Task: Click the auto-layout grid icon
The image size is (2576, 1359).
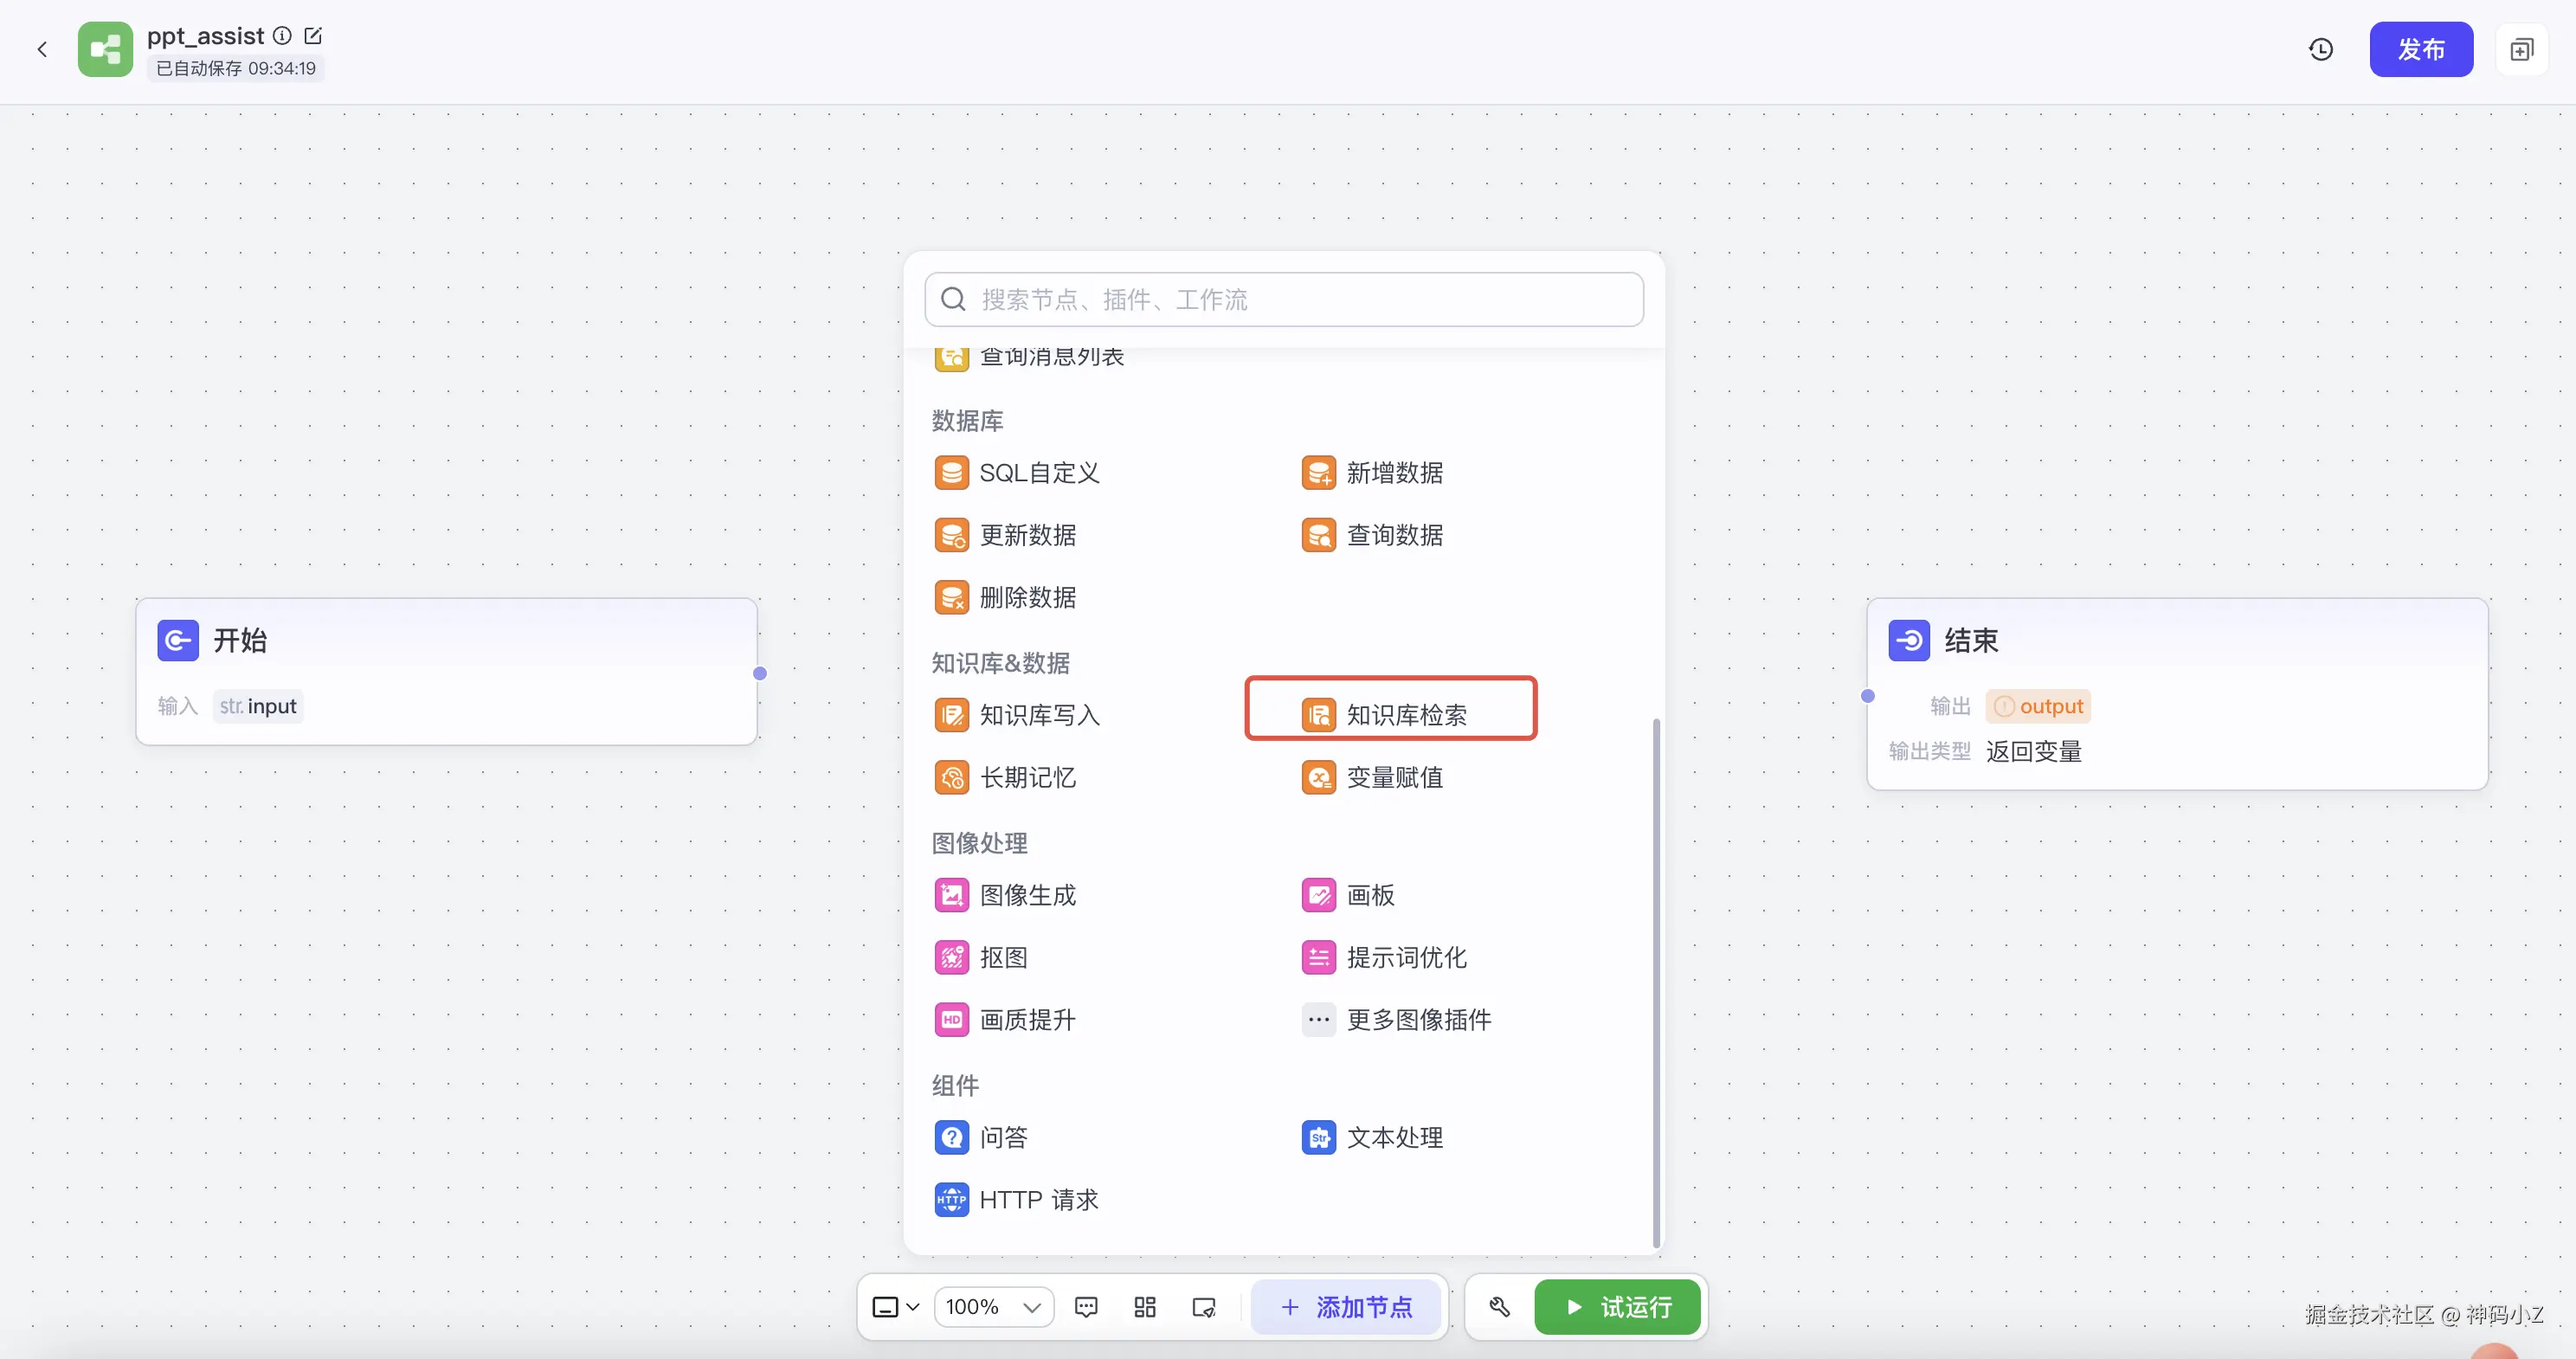Action: pos(1145,1307)
